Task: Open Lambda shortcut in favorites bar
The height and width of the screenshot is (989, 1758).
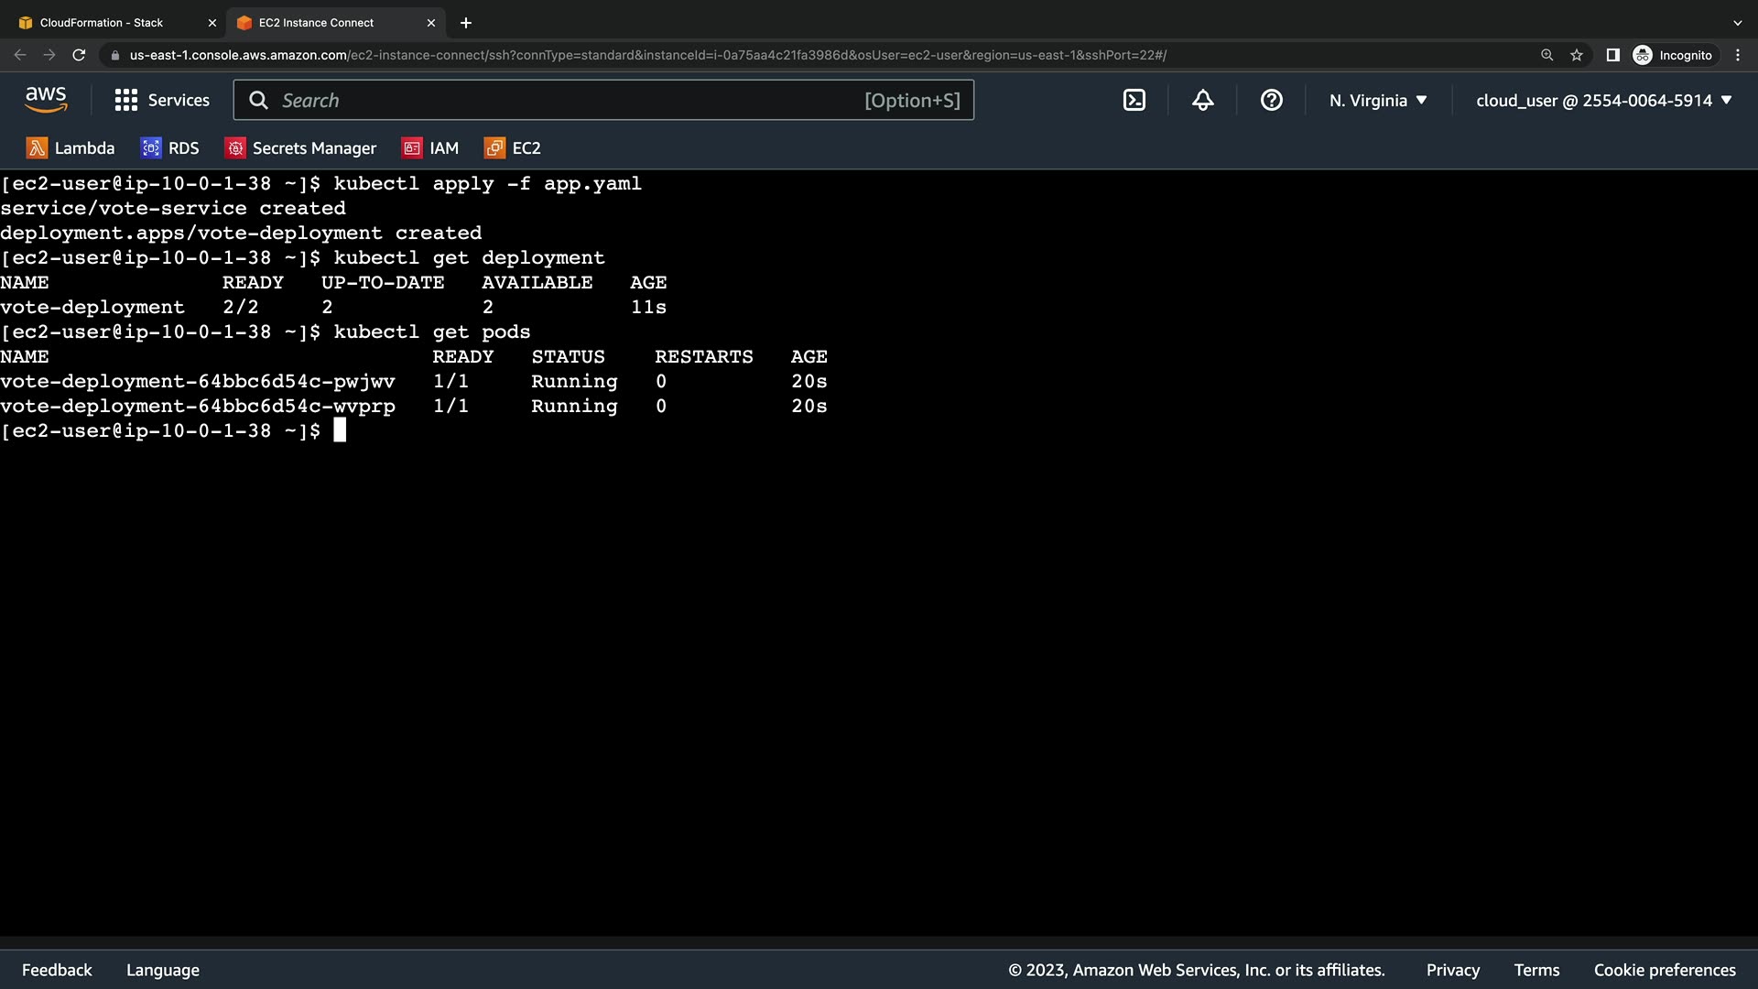Action: point(71,148)
